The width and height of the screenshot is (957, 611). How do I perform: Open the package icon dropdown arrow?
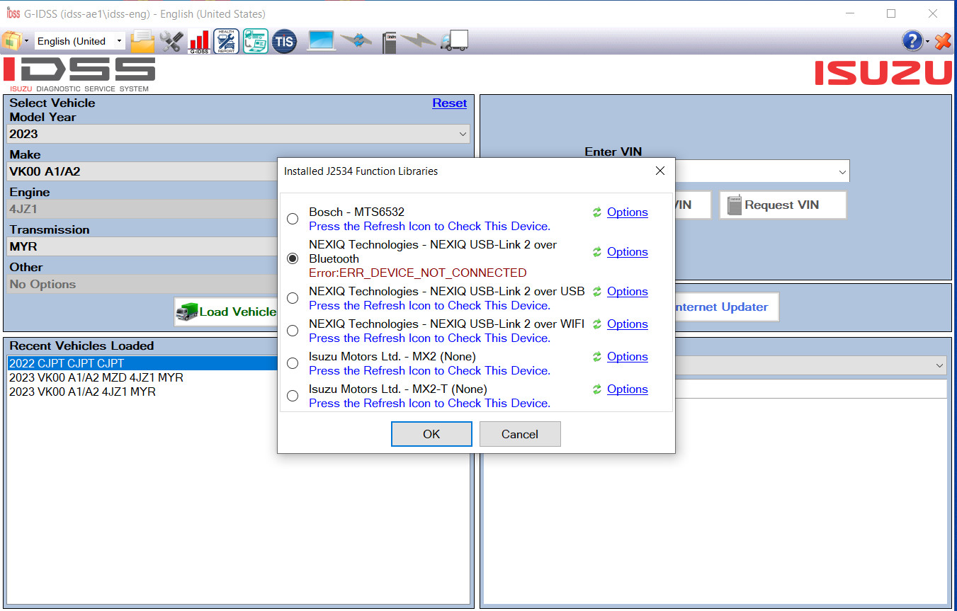pos(27,41)
